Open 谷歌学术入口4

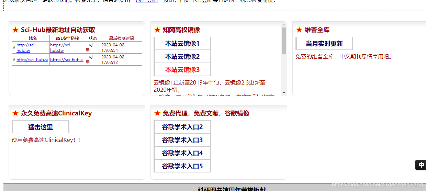[182, 153]
